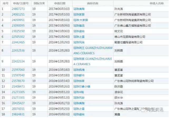
Task: Open trademark 冠珠·大家居
Action: (x=81, y=20)
